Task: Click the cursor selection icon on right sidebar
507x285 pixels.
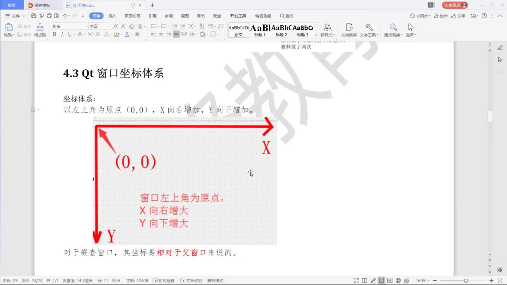Action: tap(500, 59)
